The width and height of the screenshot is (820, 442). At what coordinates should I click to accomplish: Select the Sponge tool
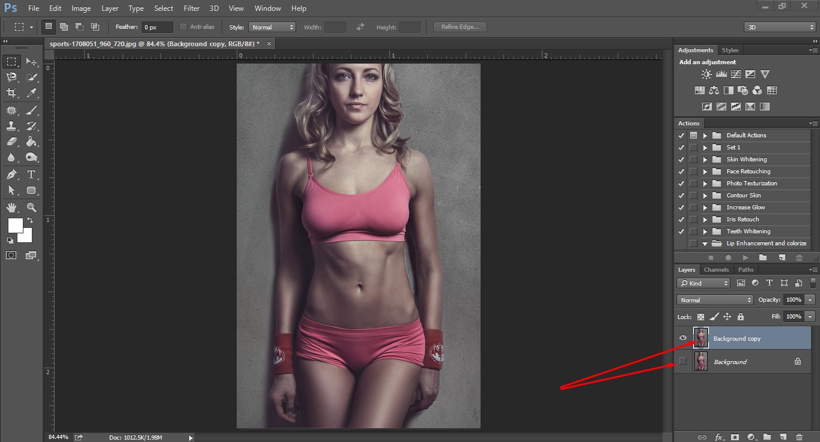pos(31,157)
